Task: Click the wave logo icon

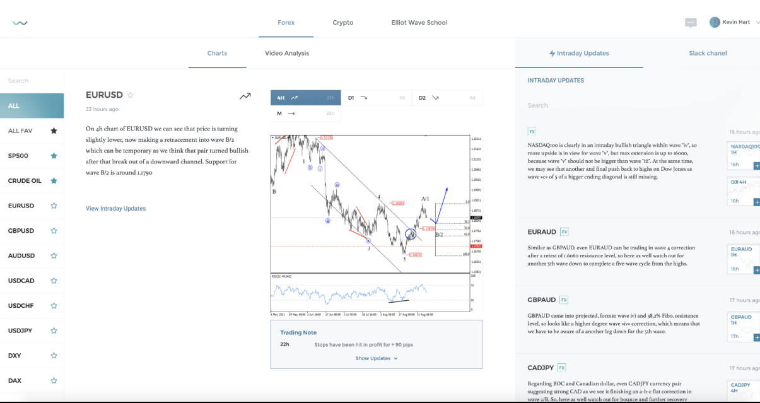Action: [x=20, y=23]
